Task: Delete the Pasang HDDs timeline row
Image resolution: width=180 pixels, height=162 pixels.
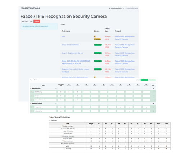Action: pyautogui.click(x=32, y=107)
